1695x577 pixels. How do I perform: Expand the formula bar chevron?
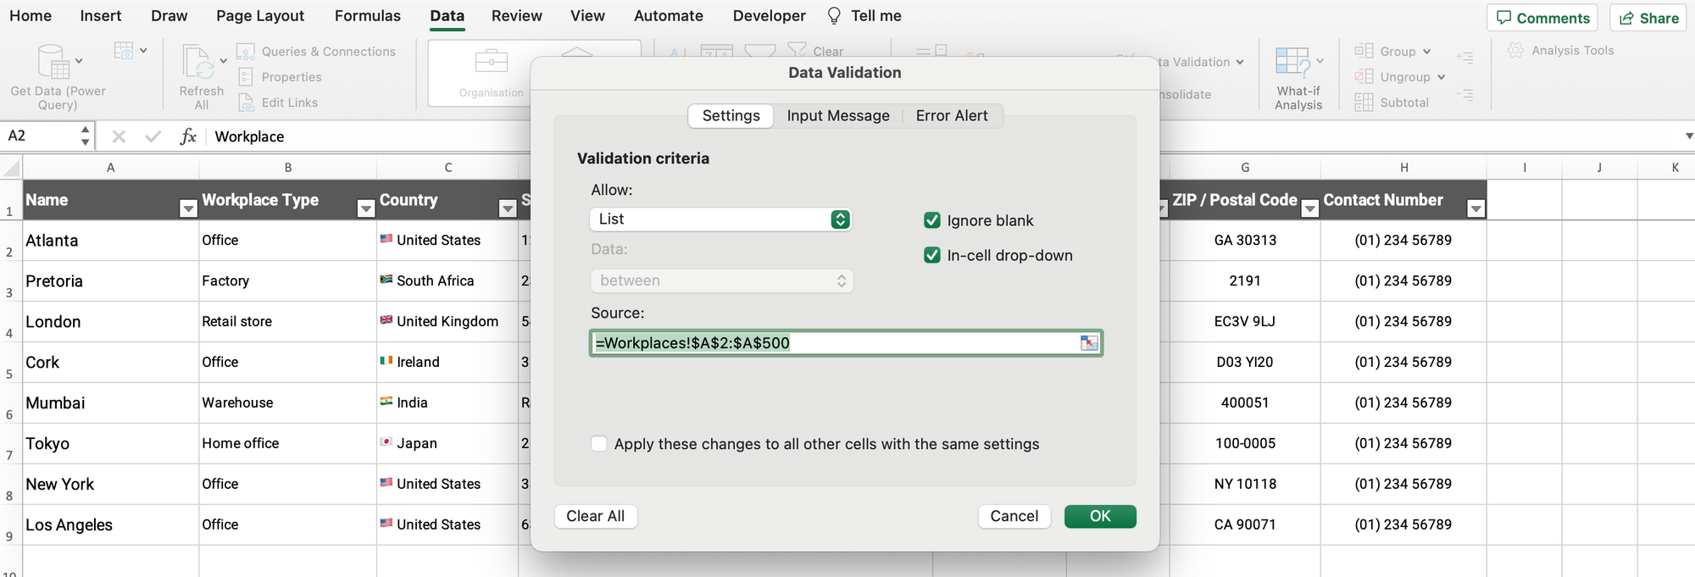(x=1688, y=136)
